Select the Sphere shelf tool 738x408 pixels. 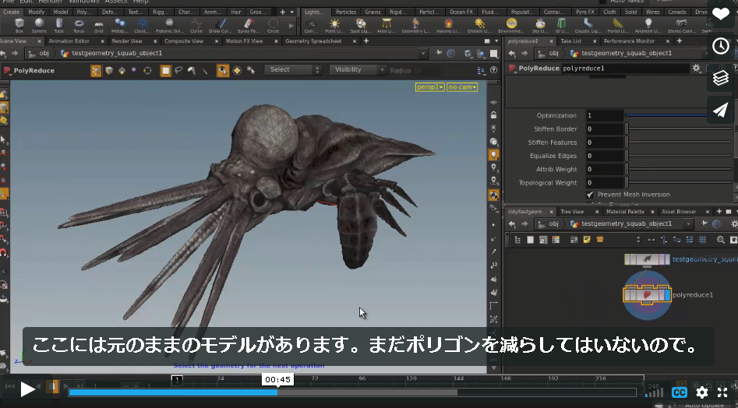point(39,26)
